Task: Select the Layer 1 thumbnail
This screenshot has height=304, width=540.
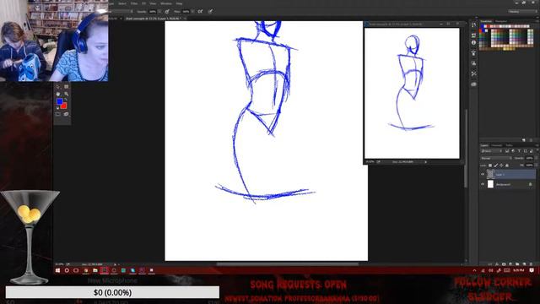Action: pyautogui.click(x=490, y=175)
